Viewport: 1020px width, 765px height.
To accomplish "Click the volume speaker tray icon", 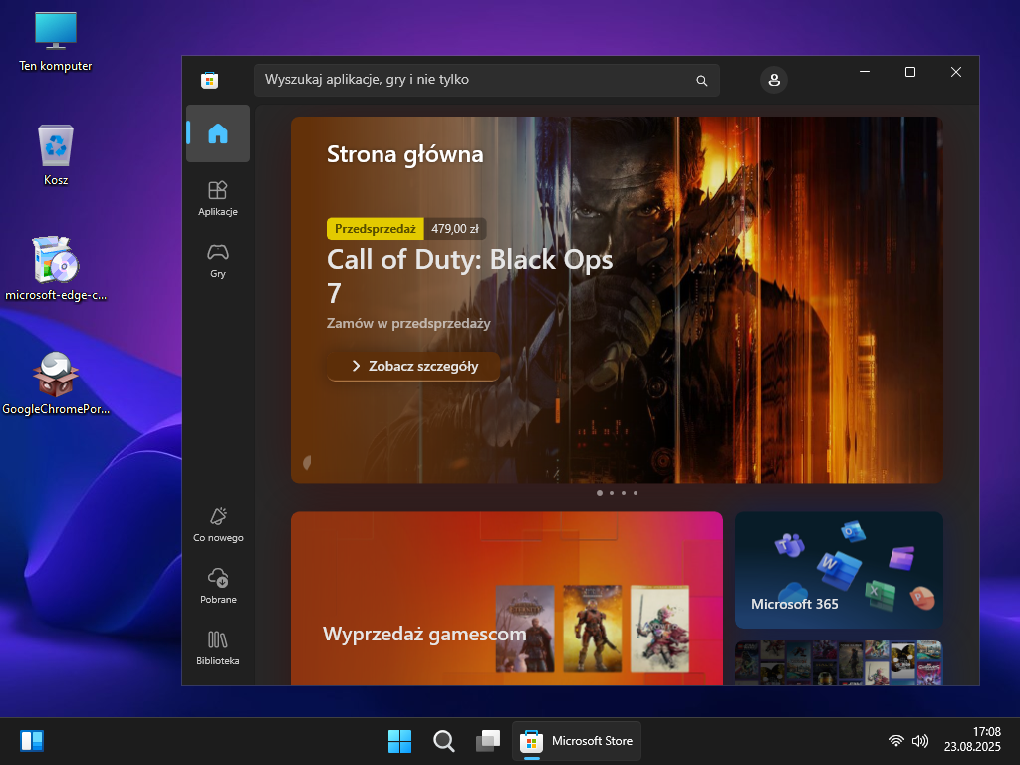I will pyautogui.click(x=920, y=741).
